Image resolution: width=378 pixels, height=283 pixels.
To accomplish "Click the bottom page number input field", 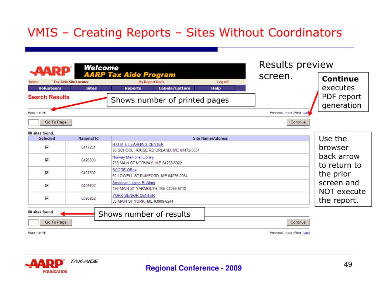I will (33, 222).
